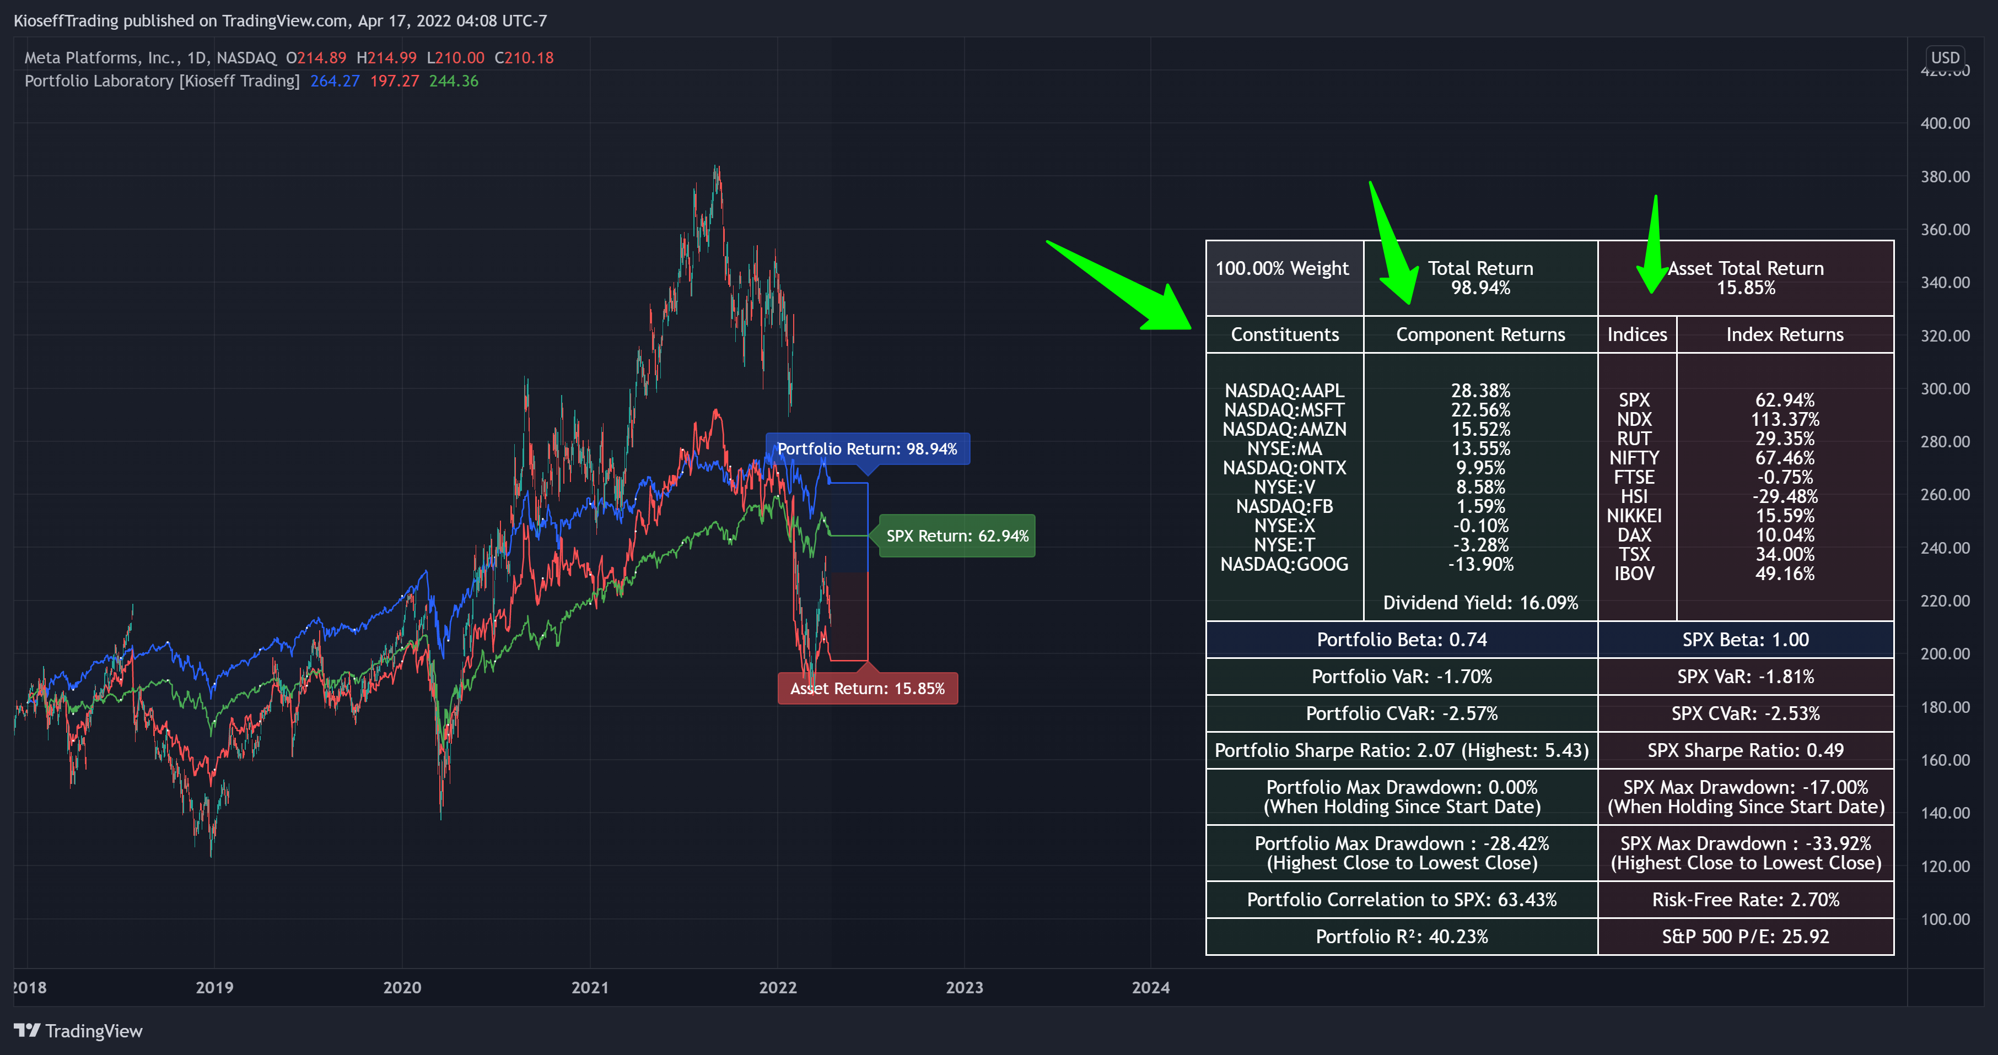Click the -29.48% index return
The image size is (1998, 1055).
coord(1785,497)
